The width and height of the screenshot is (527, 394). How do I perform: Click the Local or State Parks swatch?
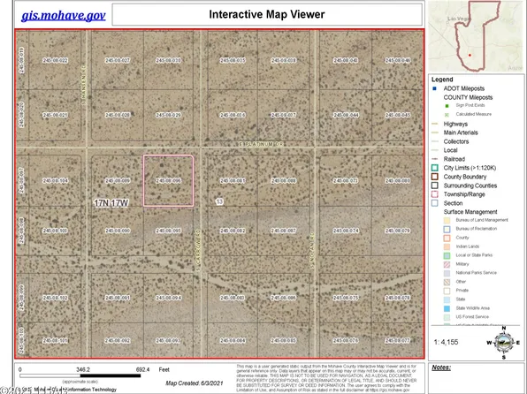pos(447,255)
